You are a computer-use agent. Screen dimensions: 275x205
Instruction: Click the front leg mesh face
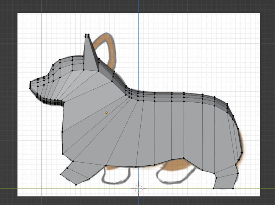pos(76,173)
